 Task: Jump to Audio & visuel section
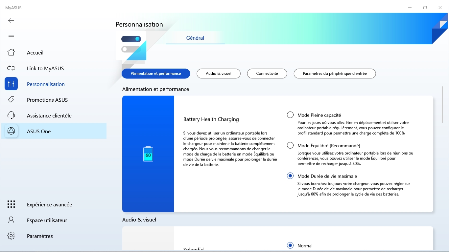tap(219, 73)
